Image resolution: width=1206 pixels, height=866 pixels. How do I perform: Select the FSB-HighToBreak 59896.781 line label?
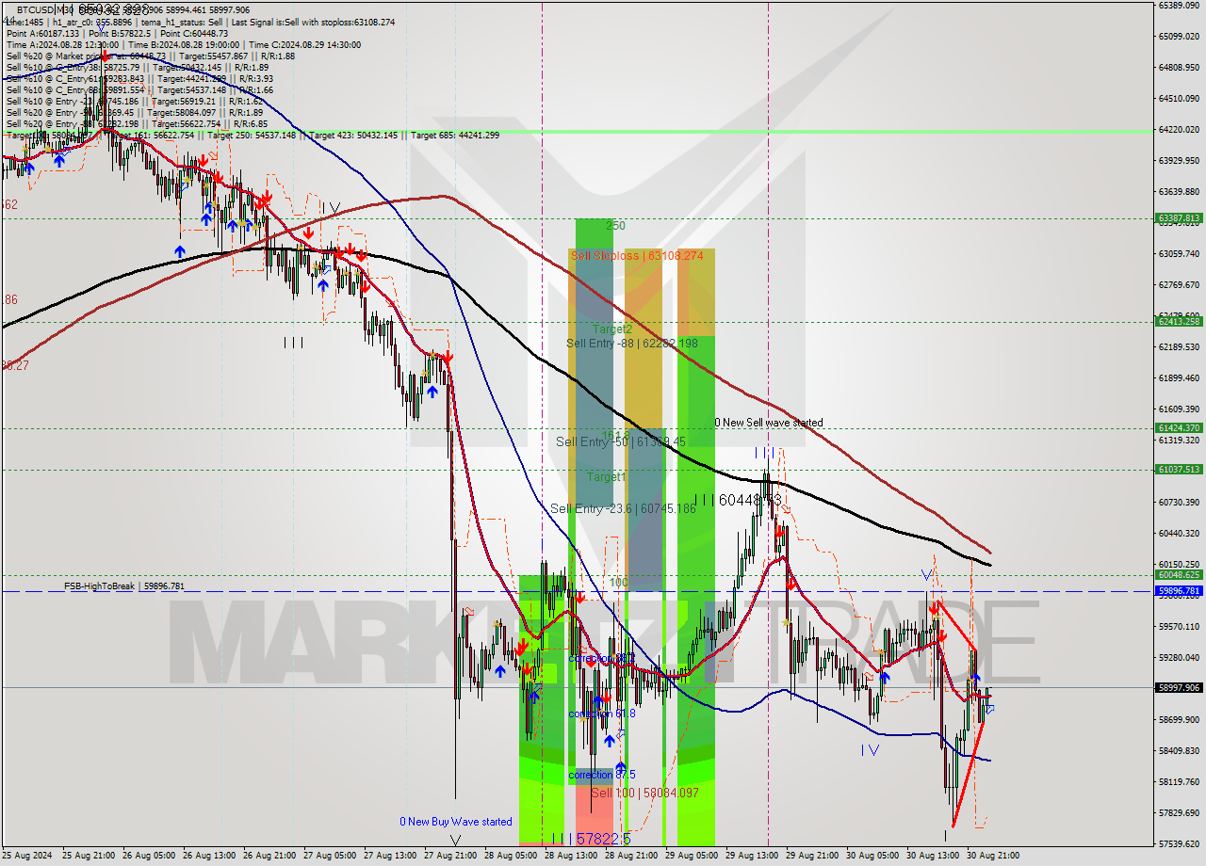tap(124, 586)
